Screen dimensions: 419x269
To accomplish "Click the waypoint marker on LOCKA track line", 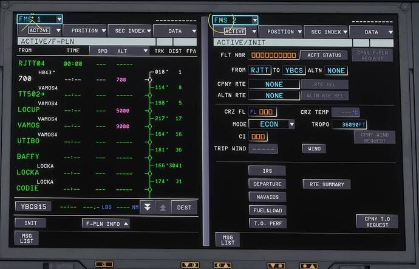I will pyautogui.click(x=150, y=173).
